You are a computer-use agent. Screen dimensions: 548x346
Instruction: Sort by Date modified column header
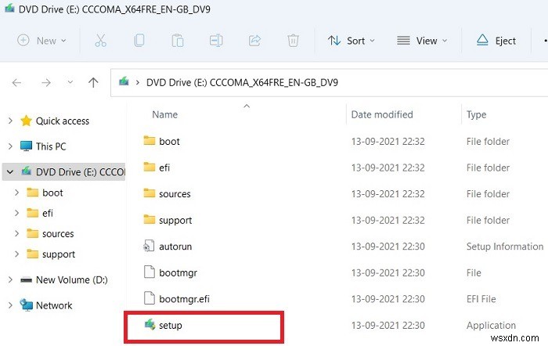tap(382, 114)
